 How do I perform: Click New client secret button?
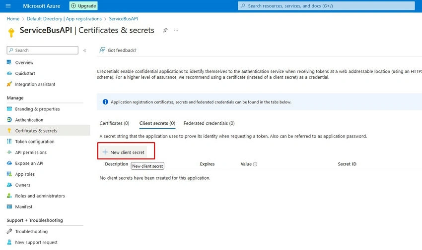pyautogui.click(x=124, y=152)
